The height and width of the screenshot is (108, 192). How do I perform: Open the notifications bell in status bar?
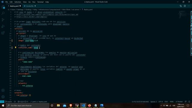pyautogui.click(x=189, y=102)
